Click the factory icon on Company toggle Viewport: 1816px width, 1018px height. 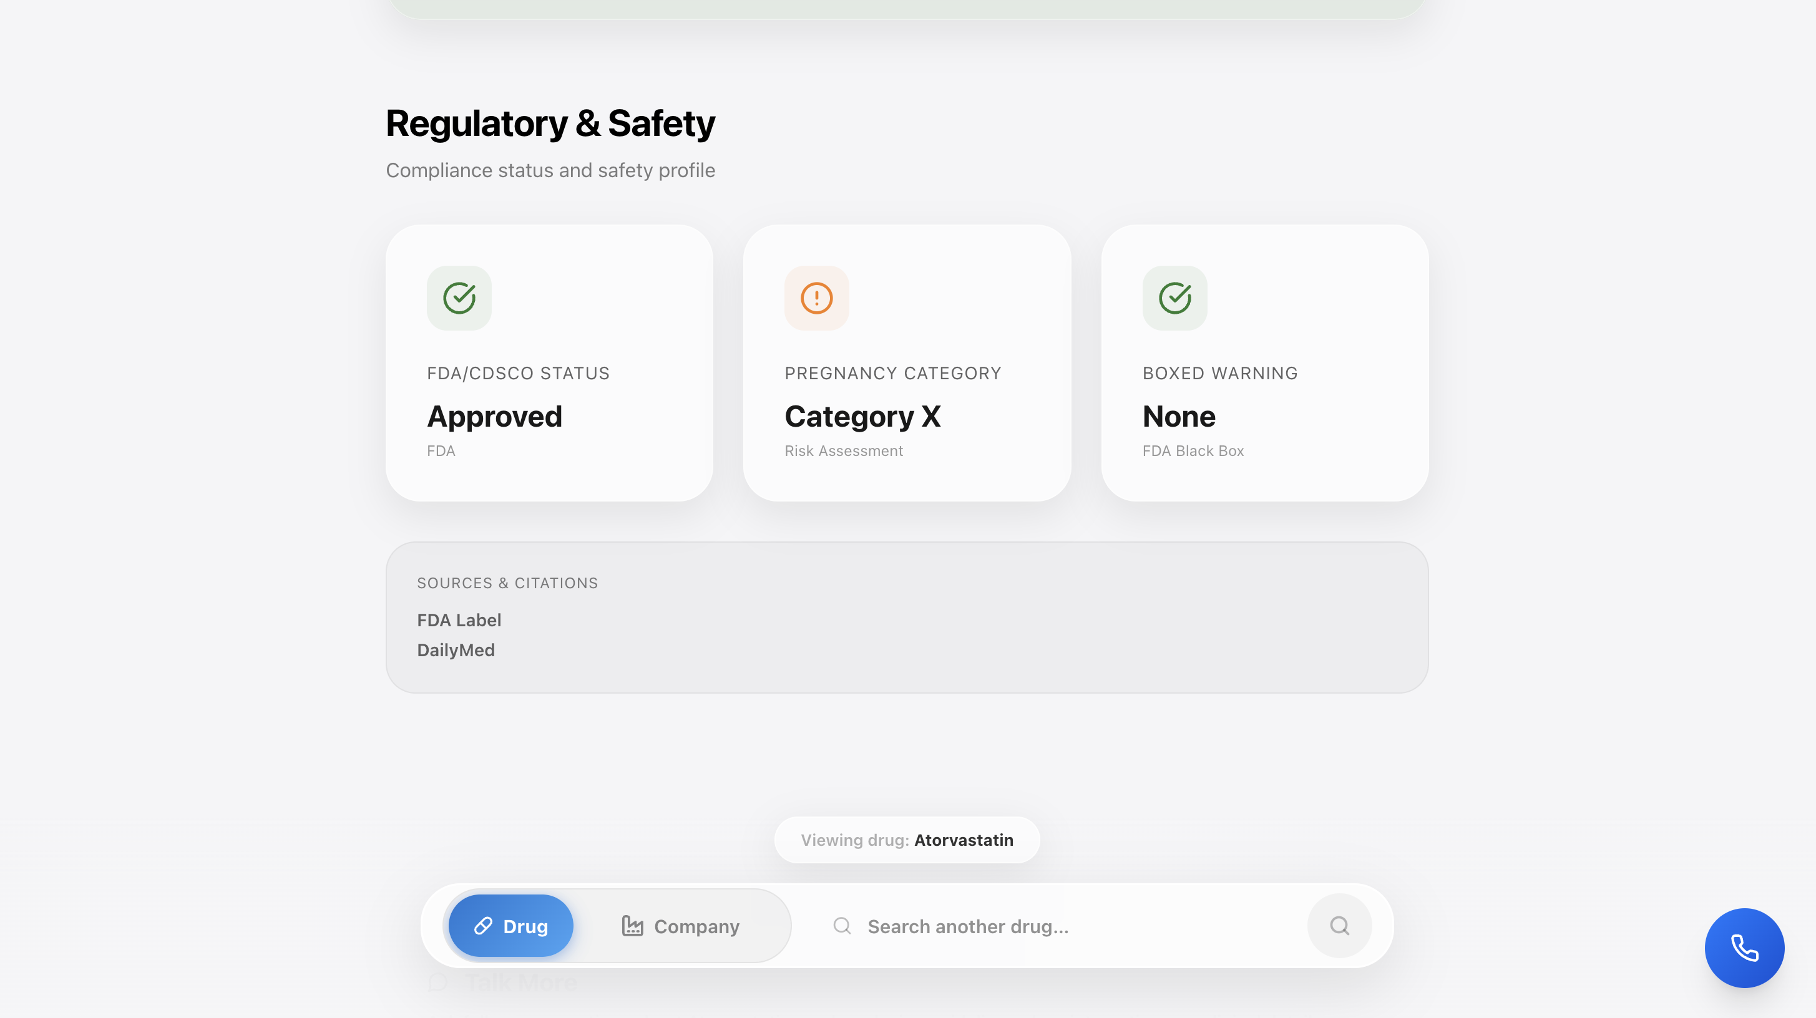[x=632, y=926]
